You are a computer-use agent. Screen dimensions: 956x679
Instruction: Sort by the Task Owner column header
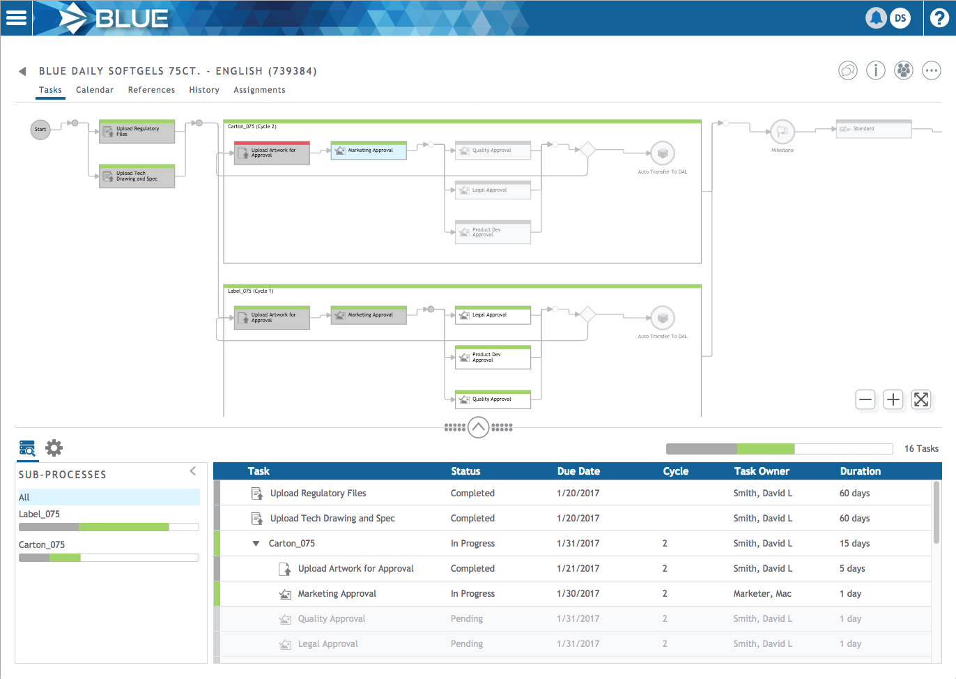click(x=762, y=471)
